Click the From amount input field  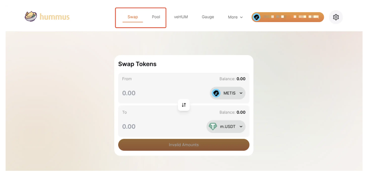(164, 93)
